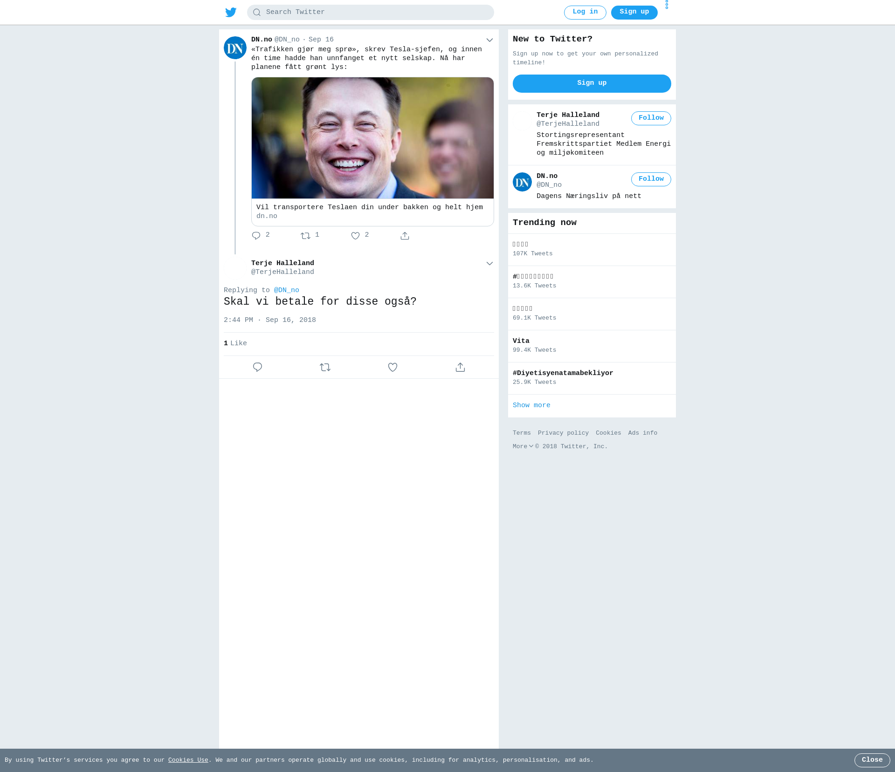Reply to Terje Halleland's tweet
The image size is (895, 772).
[257, 367]
